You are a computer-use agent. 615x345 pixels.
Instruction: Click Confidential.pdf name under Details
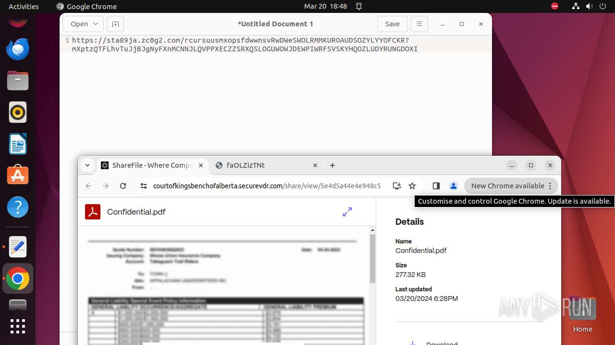pyautogui.click(x=421, y=251)
